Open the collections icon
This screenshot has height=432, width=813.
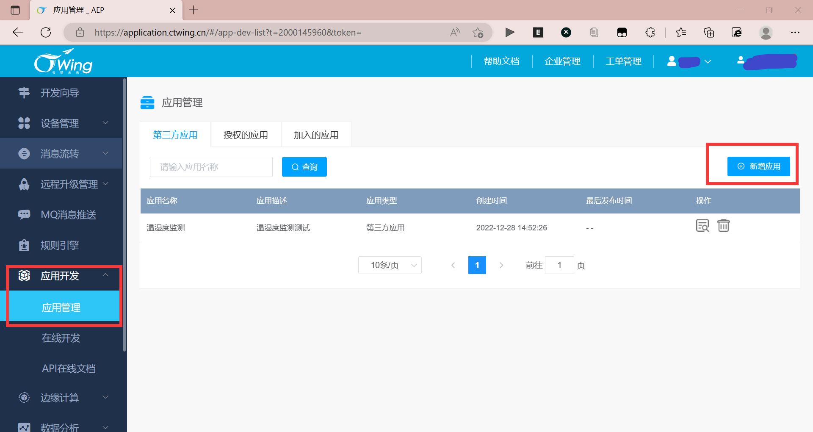tap(709, 33)
